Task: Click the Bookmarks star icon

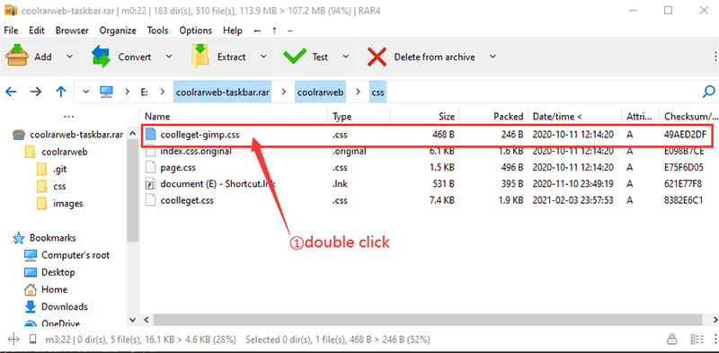Action: click(x=18, y=238)
